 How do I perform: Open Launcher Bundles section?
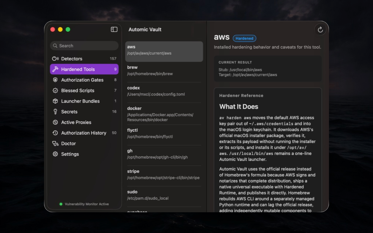84,101
